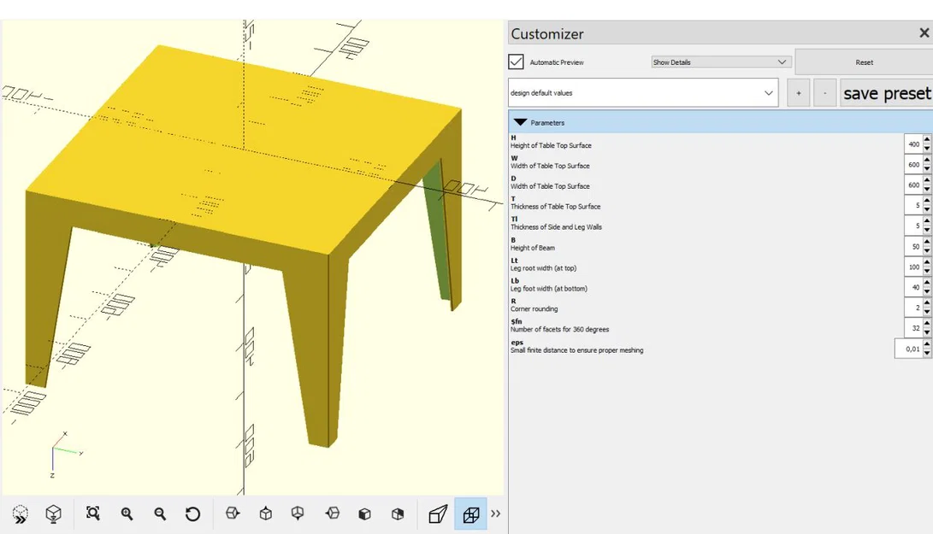Zoom out using the magnifier minus icon

[160, 513]
